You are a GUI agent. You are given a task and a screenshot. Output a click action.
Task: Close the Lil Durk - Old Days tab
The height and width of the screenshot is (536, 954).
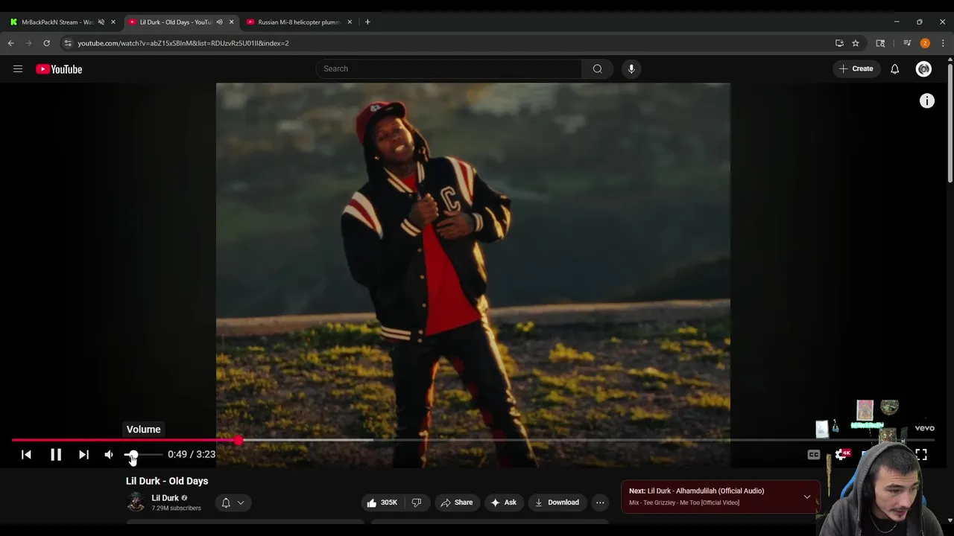tap(231, 22)
